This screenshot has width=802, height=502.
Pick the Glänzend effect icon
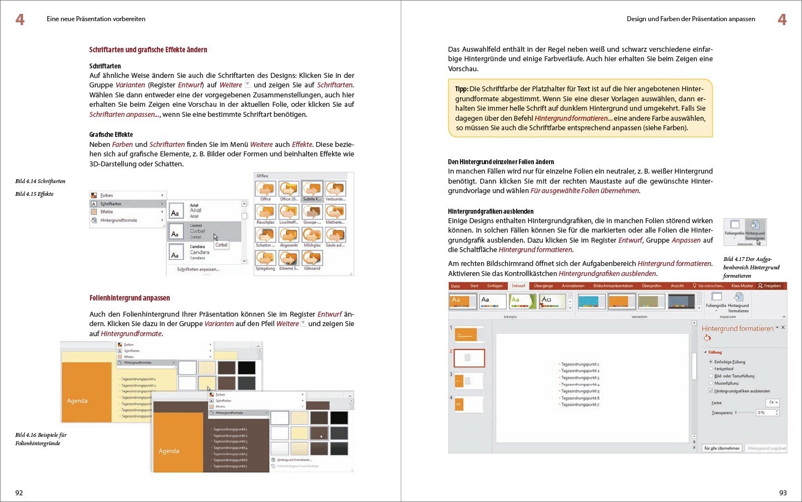[312, 260]
